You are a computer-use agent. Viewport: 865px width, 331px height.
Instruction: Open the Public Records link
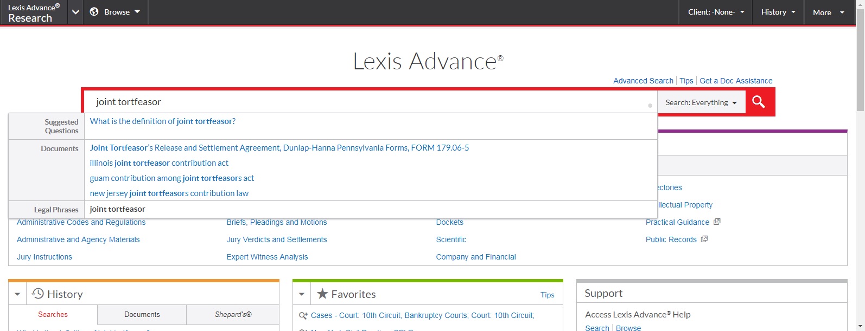point(671,239)
